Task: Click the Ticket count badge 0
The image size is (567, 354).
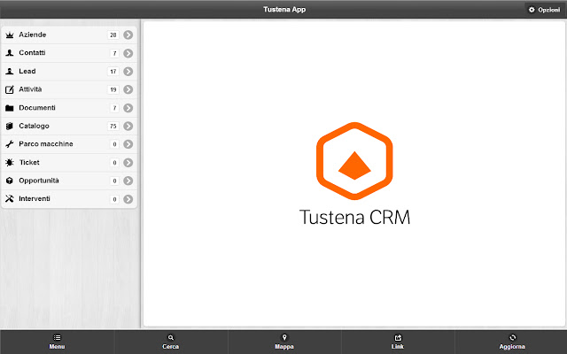Action: (x=114, y=163)
